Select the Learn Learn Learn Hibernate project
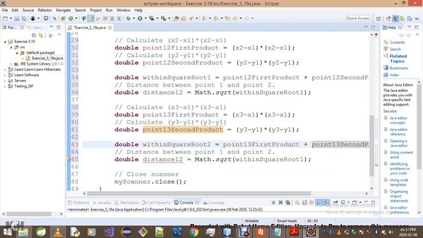Screen dimensions: 423x238 37,69
